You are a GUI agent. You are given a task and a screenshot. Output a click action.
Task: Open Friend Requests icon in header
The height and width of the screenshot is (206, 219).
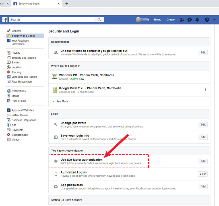coord(182,20)
